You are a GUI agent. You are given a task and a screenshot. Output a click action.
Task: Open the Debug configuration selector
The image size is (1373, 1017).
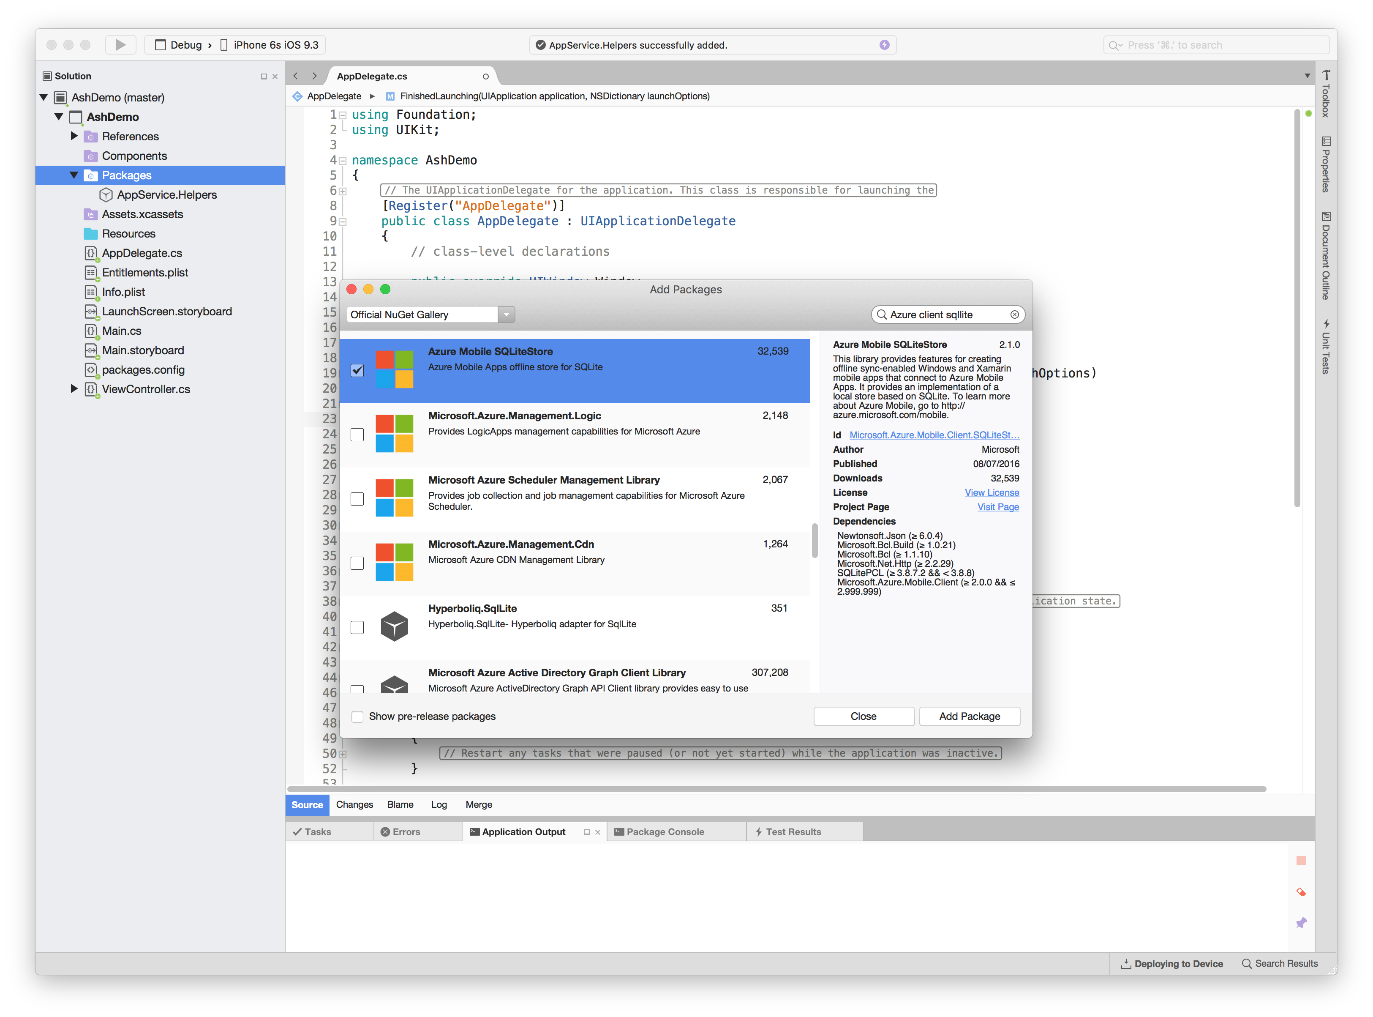[x=178, y=45]
